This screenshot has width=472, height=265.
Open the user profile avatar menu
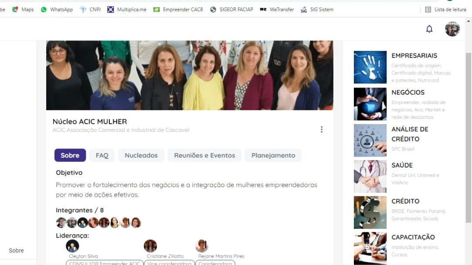(452, 29)
